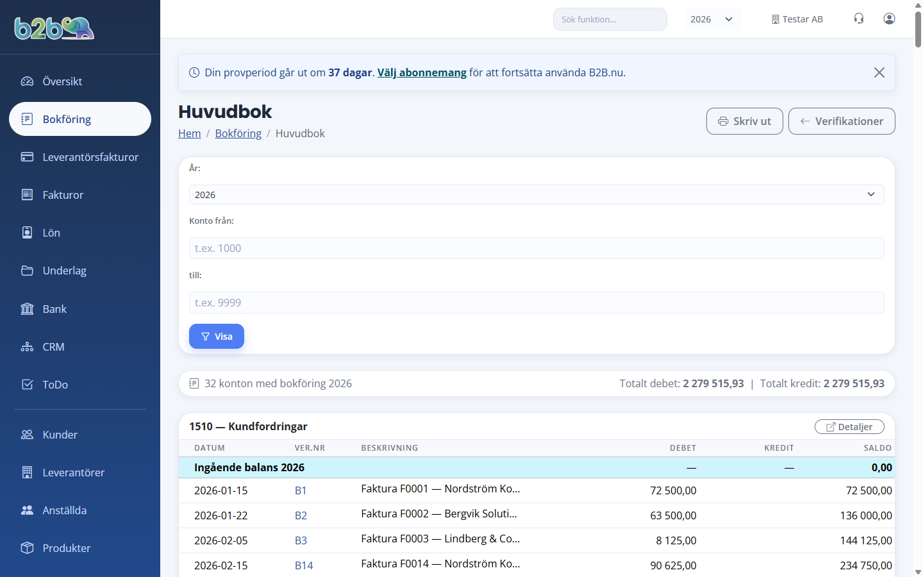Click the Ingående balans 2026 row
This screenshot has width=923, height=577.
pos(536,467)
